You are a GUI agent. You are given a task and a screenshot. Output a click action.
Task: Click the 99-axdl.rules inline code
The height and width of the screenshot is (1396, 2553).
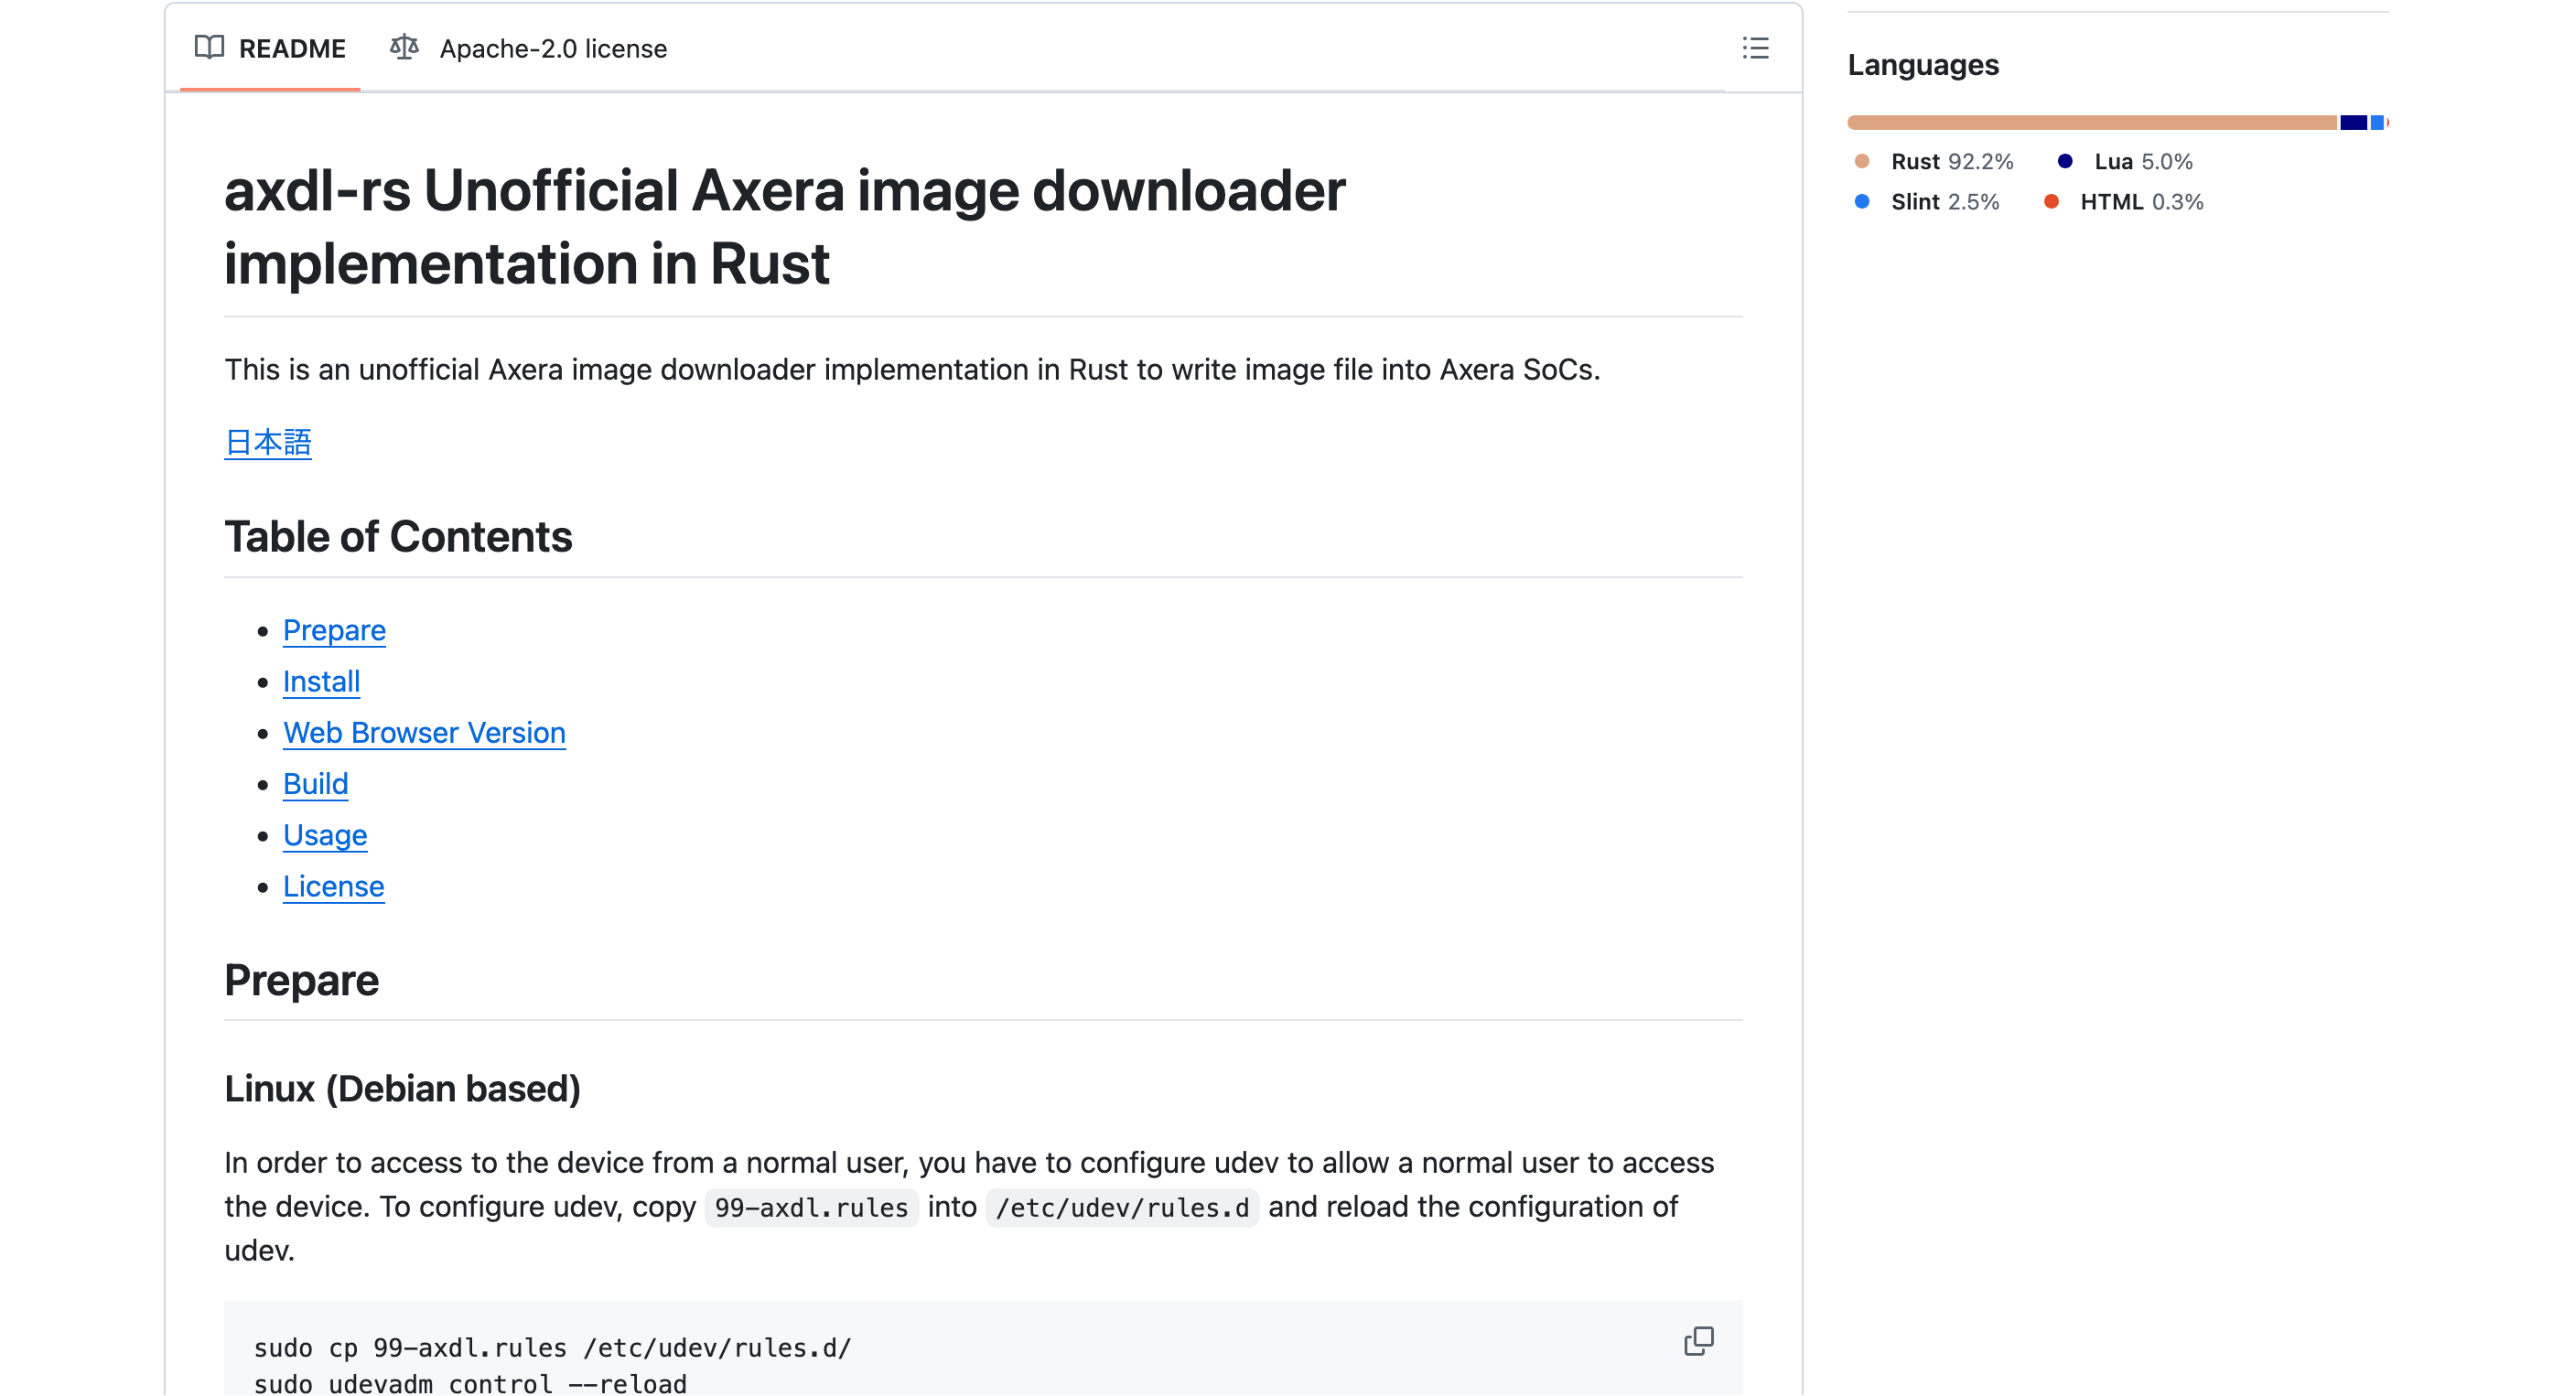812,1208
